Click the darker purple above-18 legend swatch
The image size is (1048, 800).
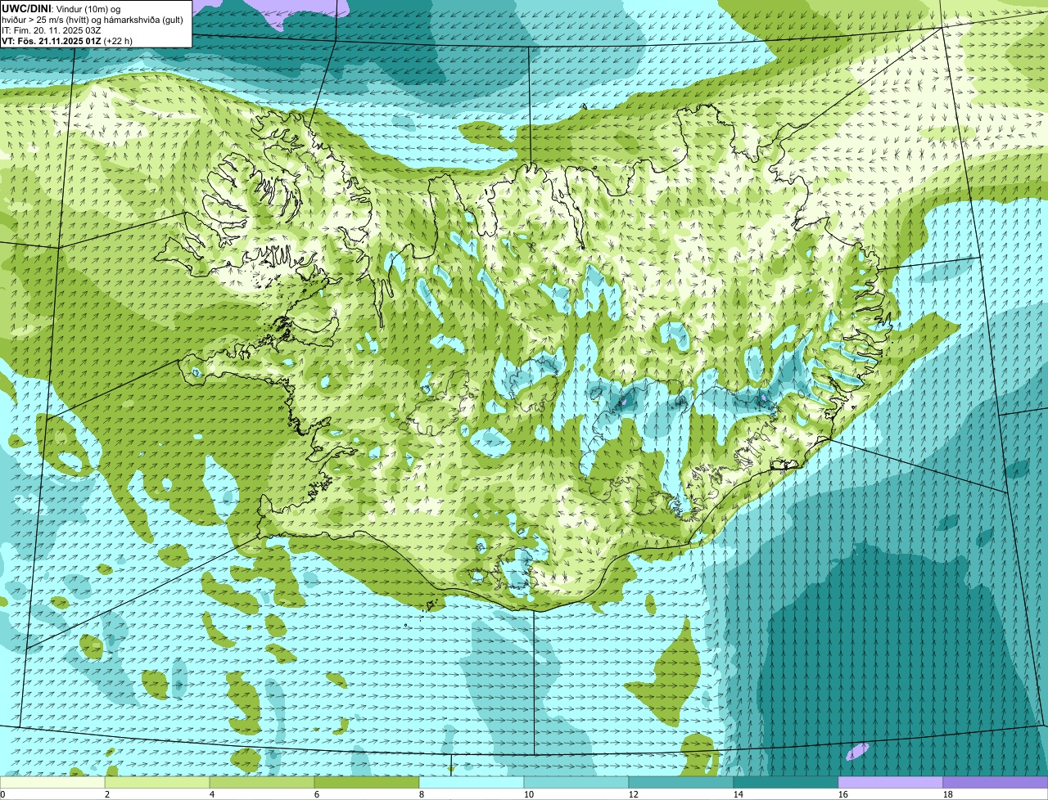996,783
